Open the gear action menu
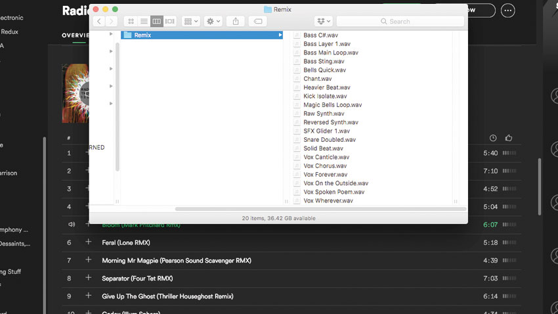This screenshot has height=314, width=558. tap(213, 22)
